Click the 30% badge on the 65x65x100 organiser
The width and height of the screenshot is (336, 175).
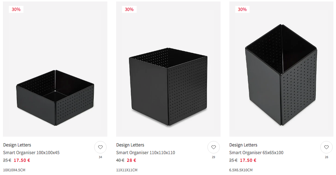tap(242, 9)
